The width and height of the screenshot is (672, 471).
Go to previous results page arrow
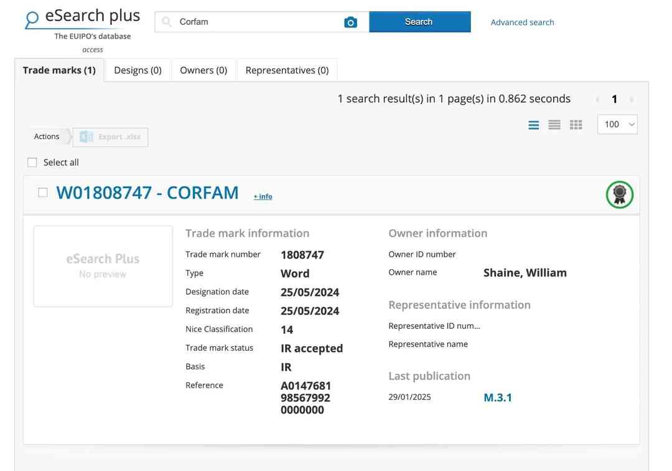[597, 100]
